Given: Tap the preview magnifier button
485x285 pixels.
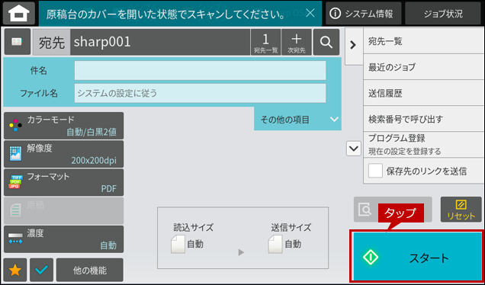Looking at the screenshot, I should [x=366, y=210].
